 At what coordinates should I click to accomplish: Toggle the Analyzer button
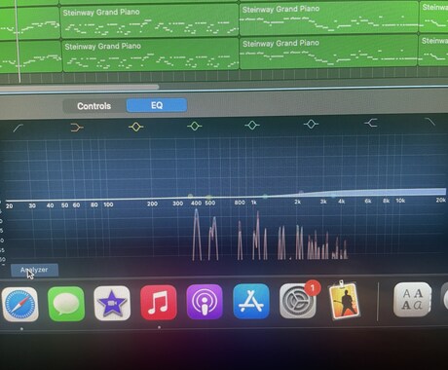34,270
